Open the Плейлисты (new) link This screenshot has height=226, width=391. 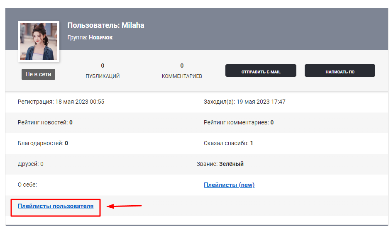[229, 185]
